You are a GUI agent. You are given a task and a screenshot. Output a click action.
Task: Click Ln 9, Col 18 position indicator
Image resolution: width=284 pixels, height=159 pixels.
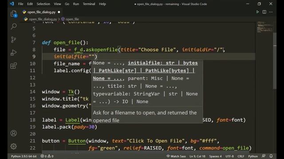click(x=197, y=156)
